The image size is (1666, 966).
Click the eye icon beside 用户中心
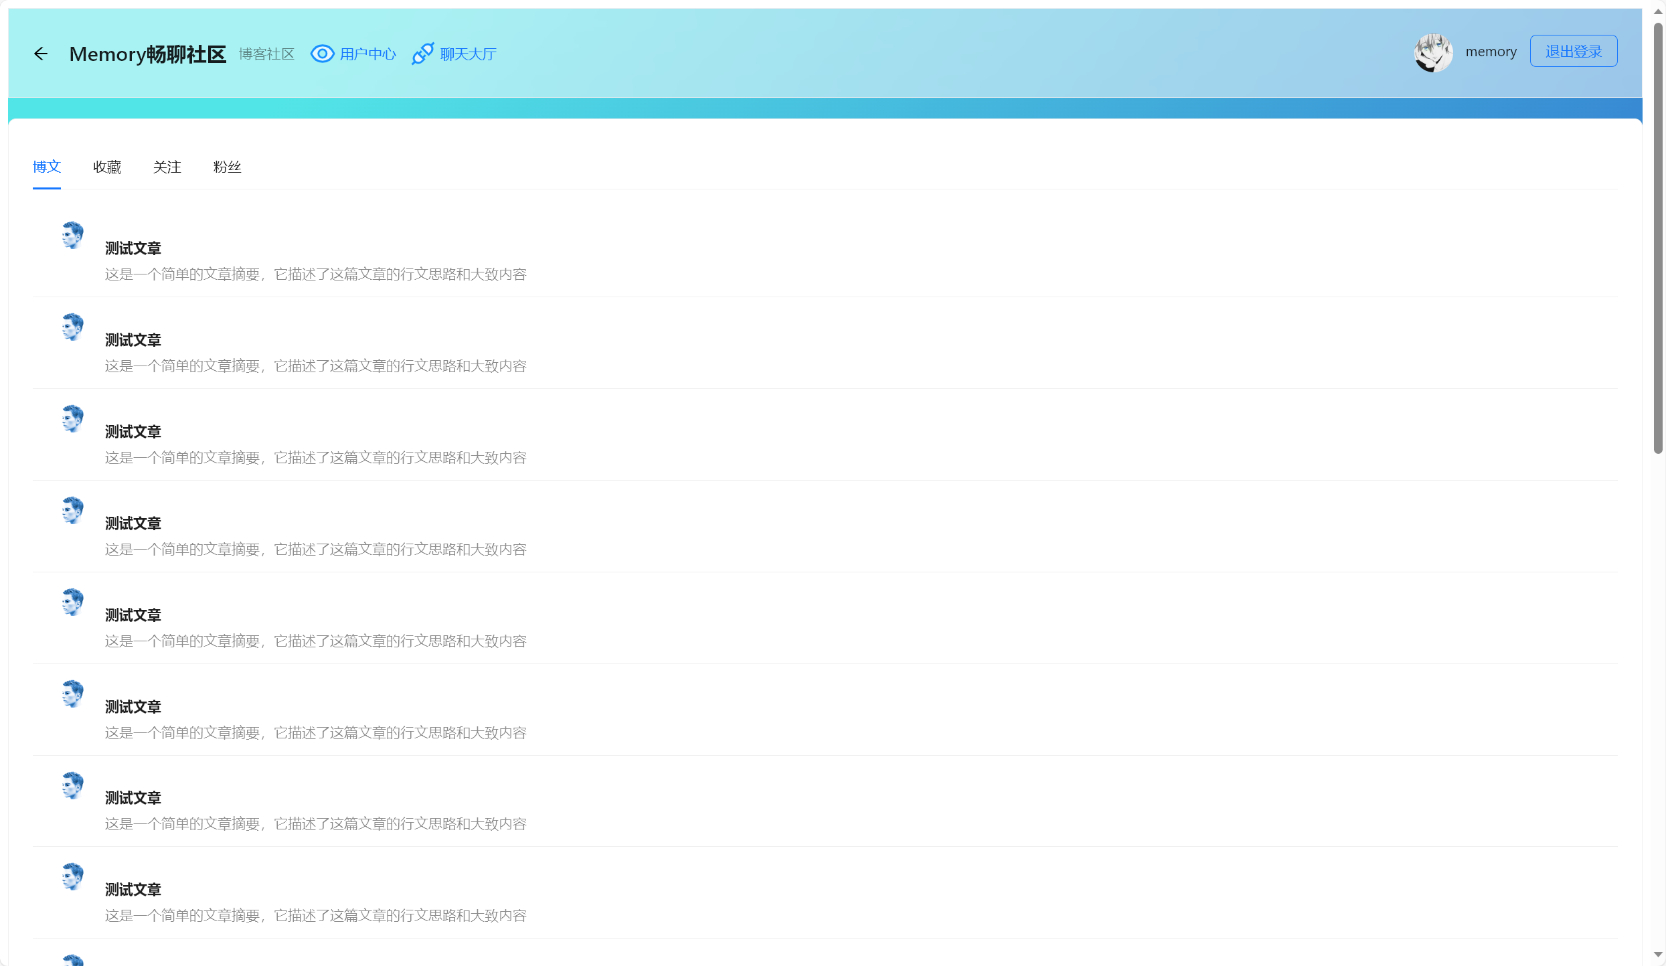(322, 54)
